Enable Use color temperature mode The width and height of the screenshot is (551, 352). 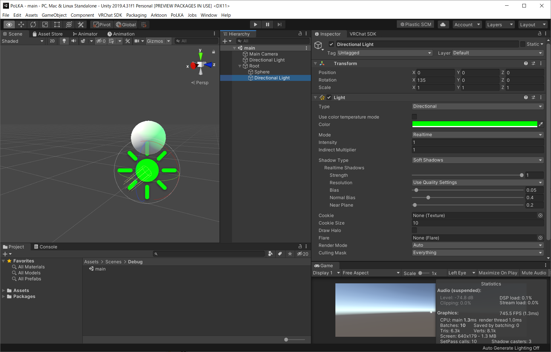[414, 117]
